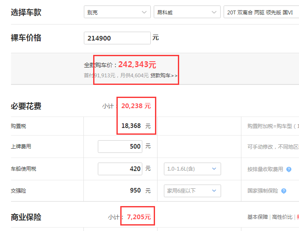Select the 基本保障 insurance plan tab

(257, 217)
